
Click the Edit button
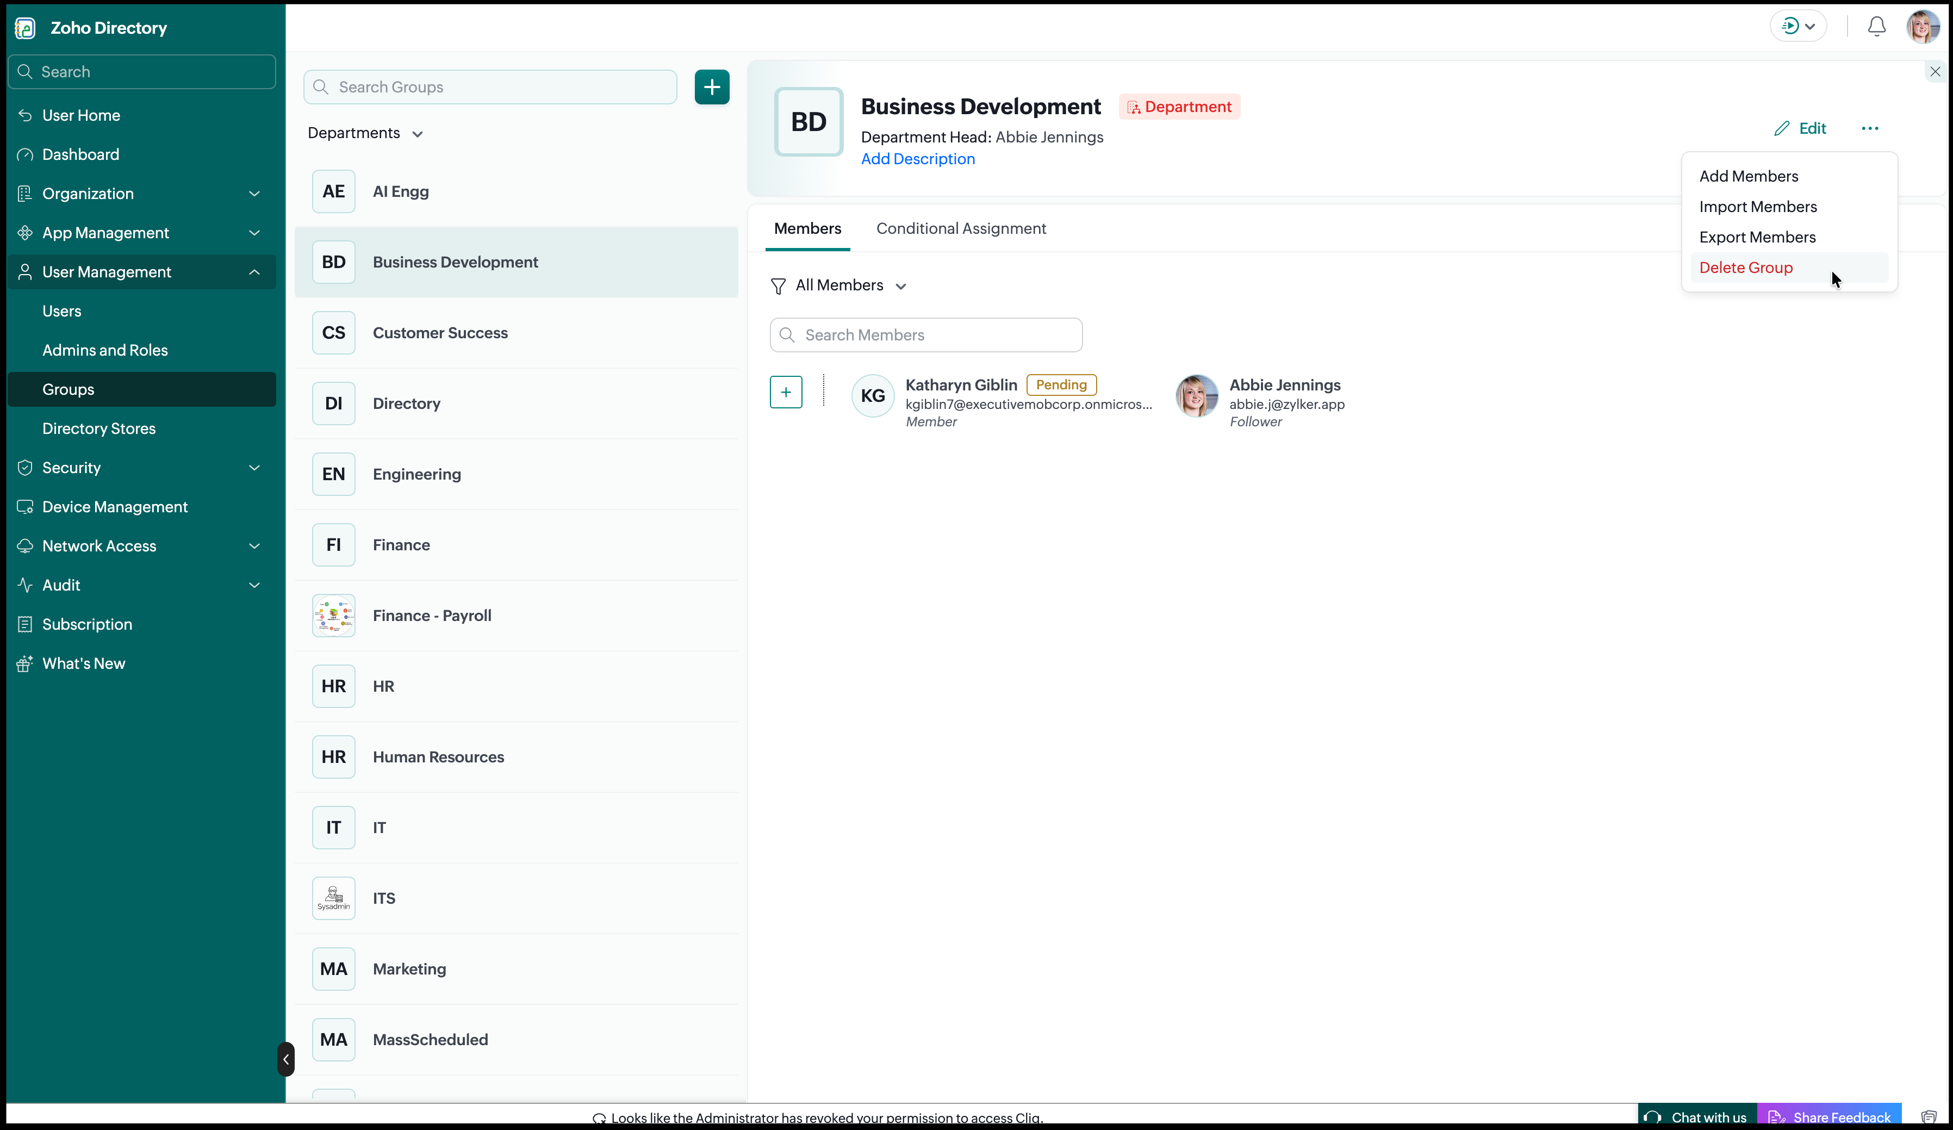[1800, 129]
